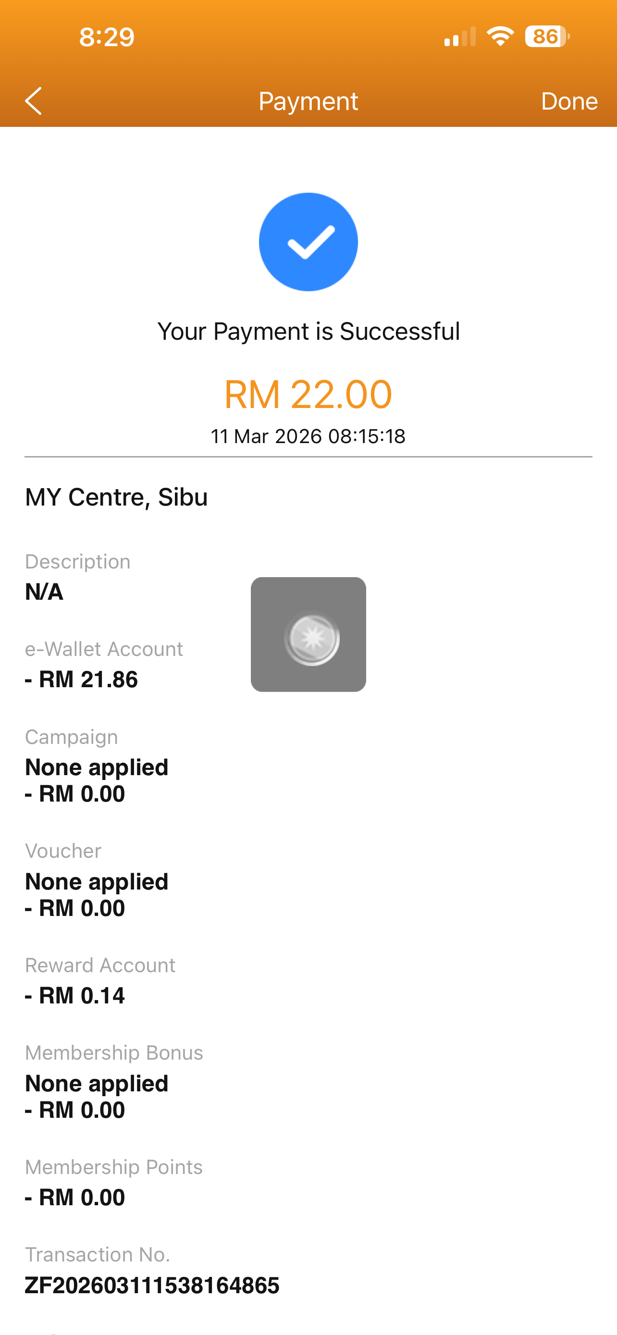Select the RM 22.00 payment amount
This screenshot has width=617, height=1335.
(x=308, y=395)
